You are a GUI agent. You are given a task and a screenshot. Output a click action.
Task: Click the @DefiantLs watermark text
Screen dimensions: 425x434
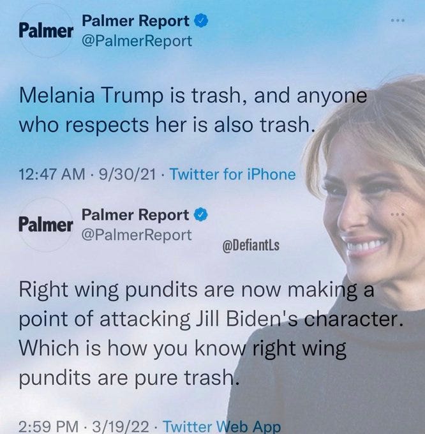pos(251,245)
